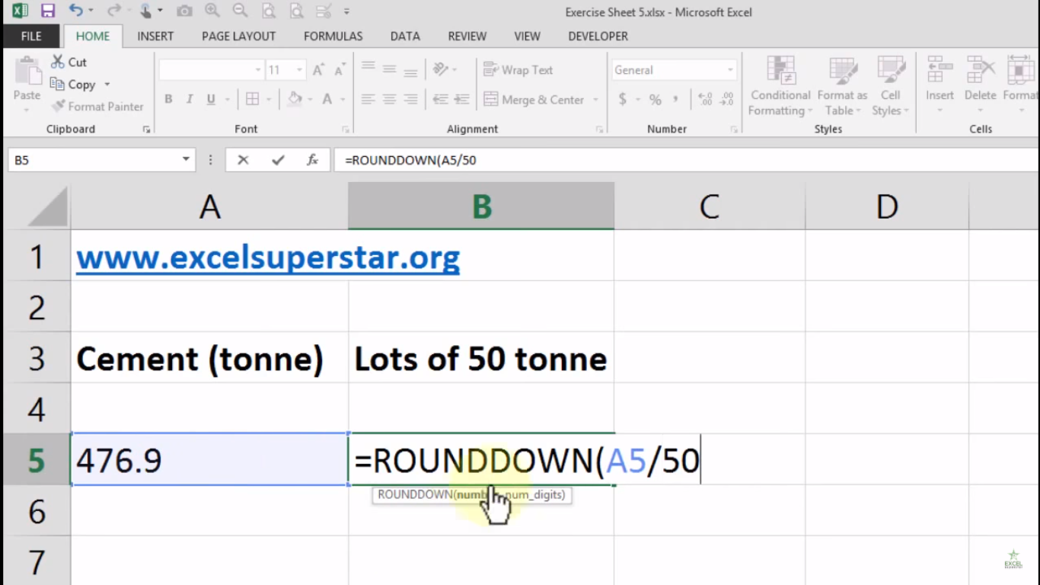
Task: Click the Borders grid icon
Action: click(x=252, y=99)
